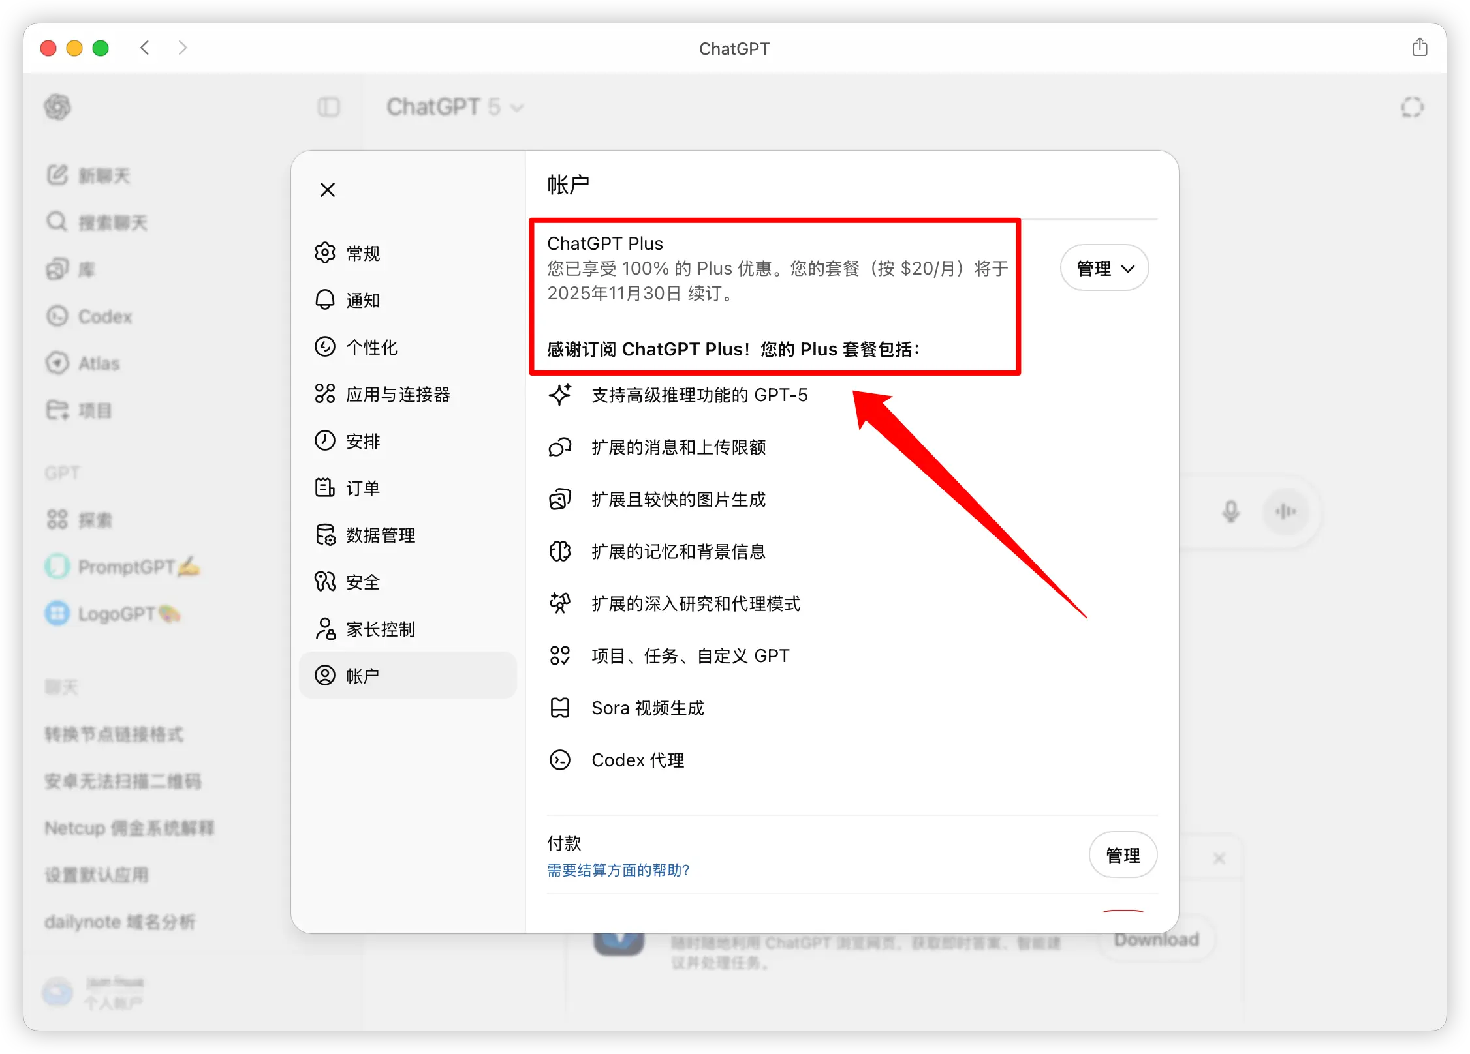Open the 转换节点链接格式 chat history item
This screenshot has width=1470, height=1054.
tap(115, 734)
